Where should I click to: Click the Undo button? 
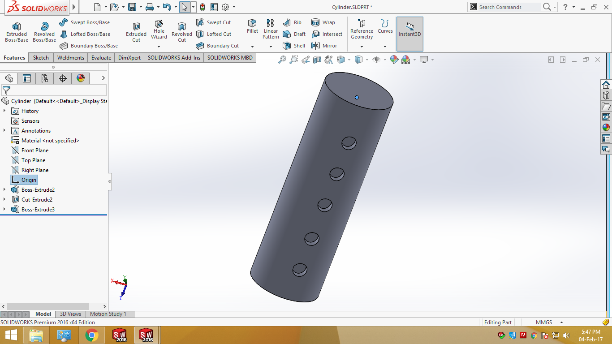[167, 7]
